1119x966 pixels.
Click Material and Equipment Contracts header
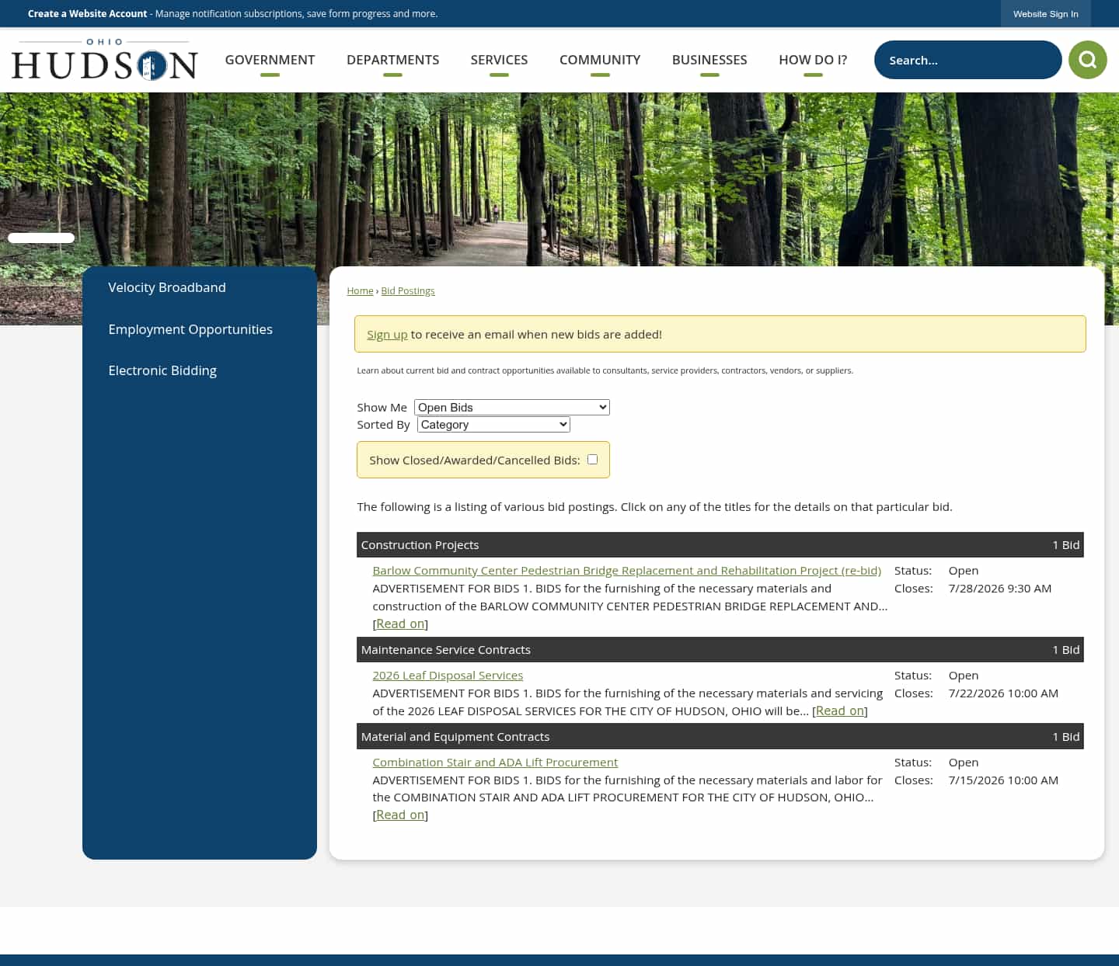720,736
